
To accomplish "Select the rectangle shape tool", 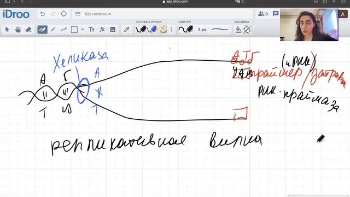I will 74,30.
